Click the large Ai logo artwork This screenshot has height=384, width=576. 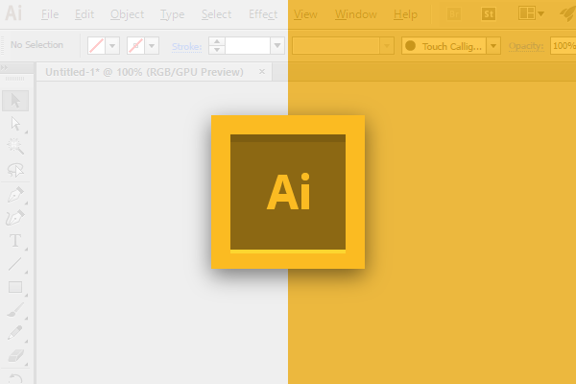pyautogui.click(x=288, y=192)
